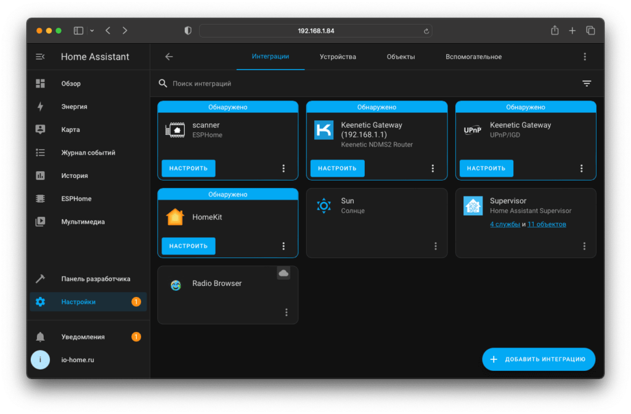The image size is (631, 414).
Task: Go forward in Safari history
Action: coord(124,31)
